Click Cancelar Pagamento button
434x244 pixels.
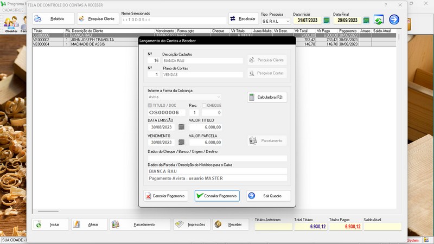[x=165, y=196]
